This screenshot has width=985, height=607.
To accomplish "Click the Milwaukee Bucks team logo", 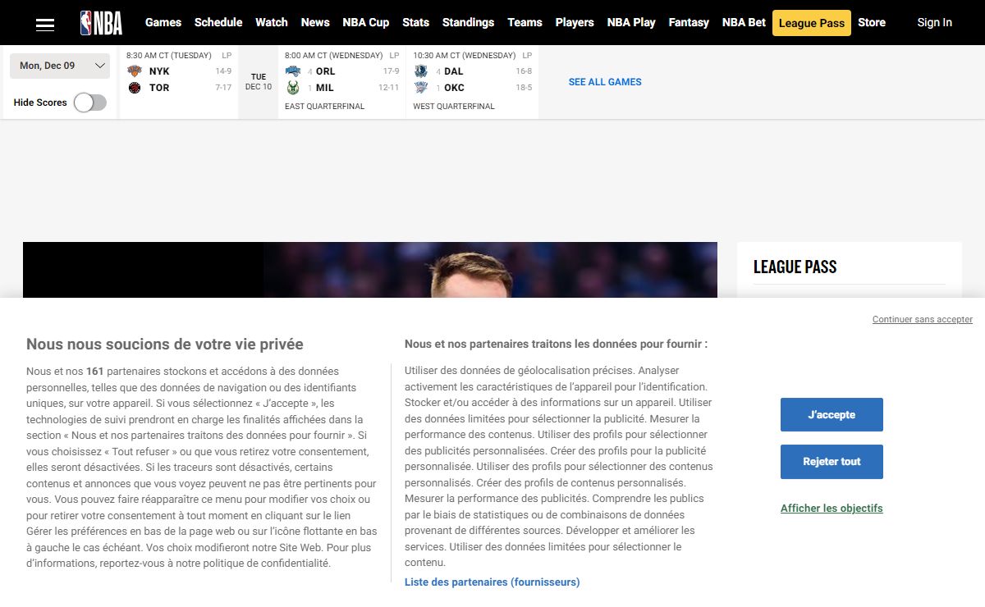I will pyautogui.click(x=293, y=88).
